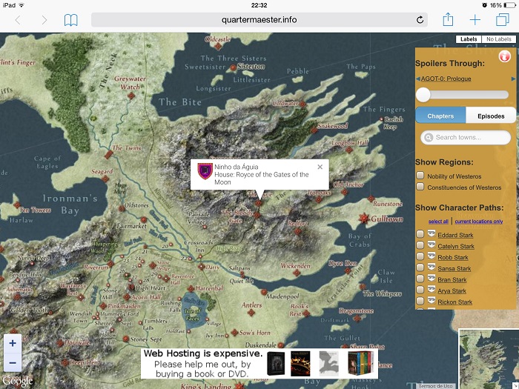Image resolution: width=519 pixels, height=389 pixels.
Task: Close the Ninho da Águia info popup
Action: (x=320, y=167)
